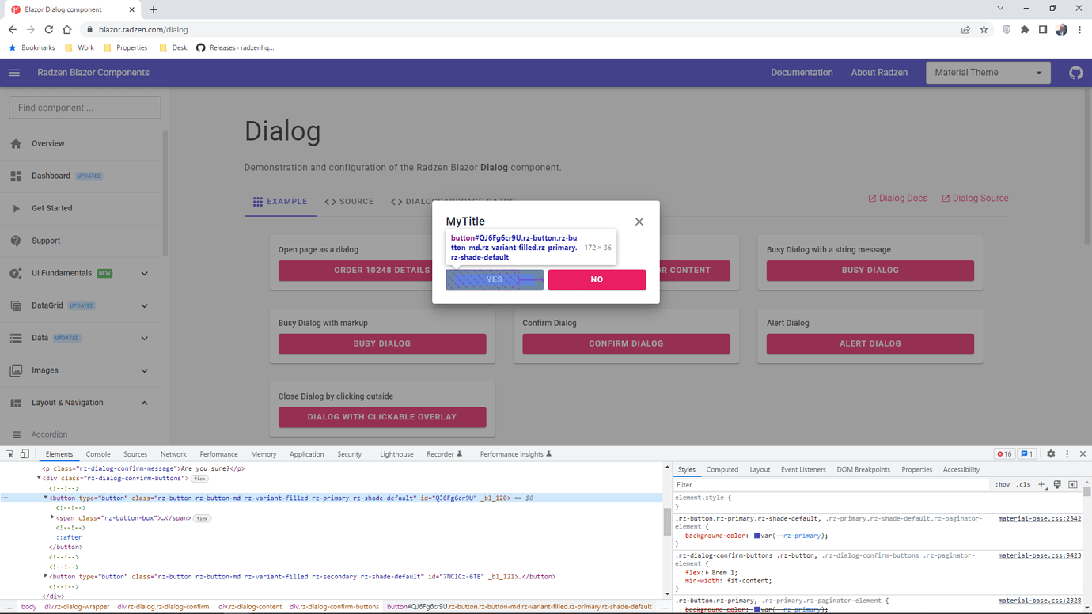
Task: Click the NO button in dialog
Action: pos(597,279)
